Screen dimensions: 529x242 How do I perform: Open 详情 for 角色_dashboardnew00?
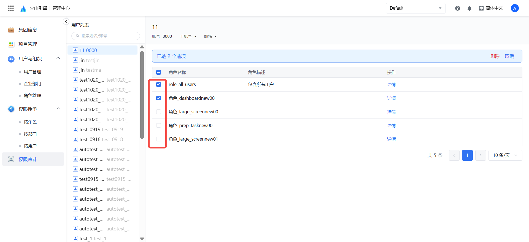point(391,98)
